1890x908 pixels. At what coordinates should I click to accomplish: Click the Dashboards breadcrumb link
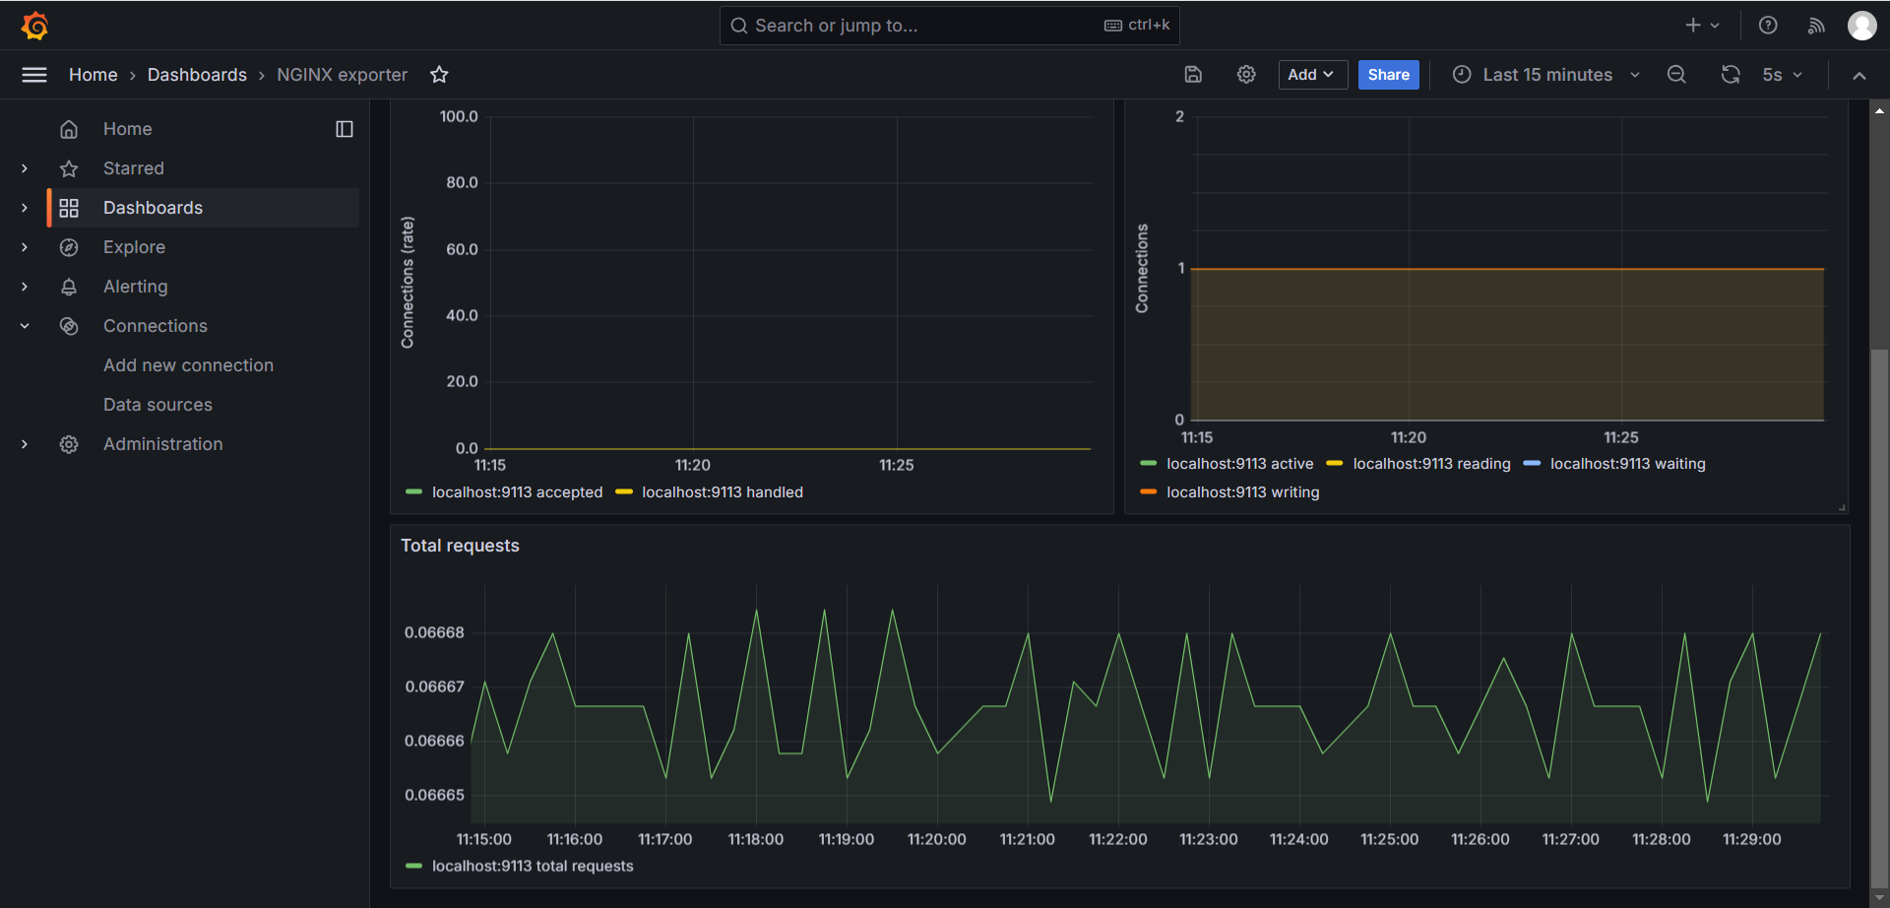(197, 75)
